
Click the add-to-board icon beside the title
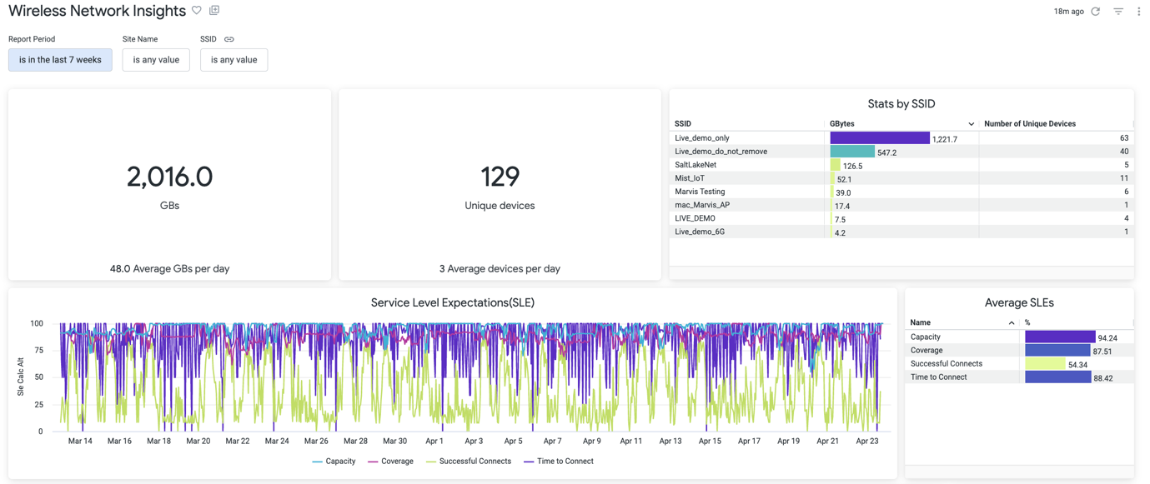[214, 11]
